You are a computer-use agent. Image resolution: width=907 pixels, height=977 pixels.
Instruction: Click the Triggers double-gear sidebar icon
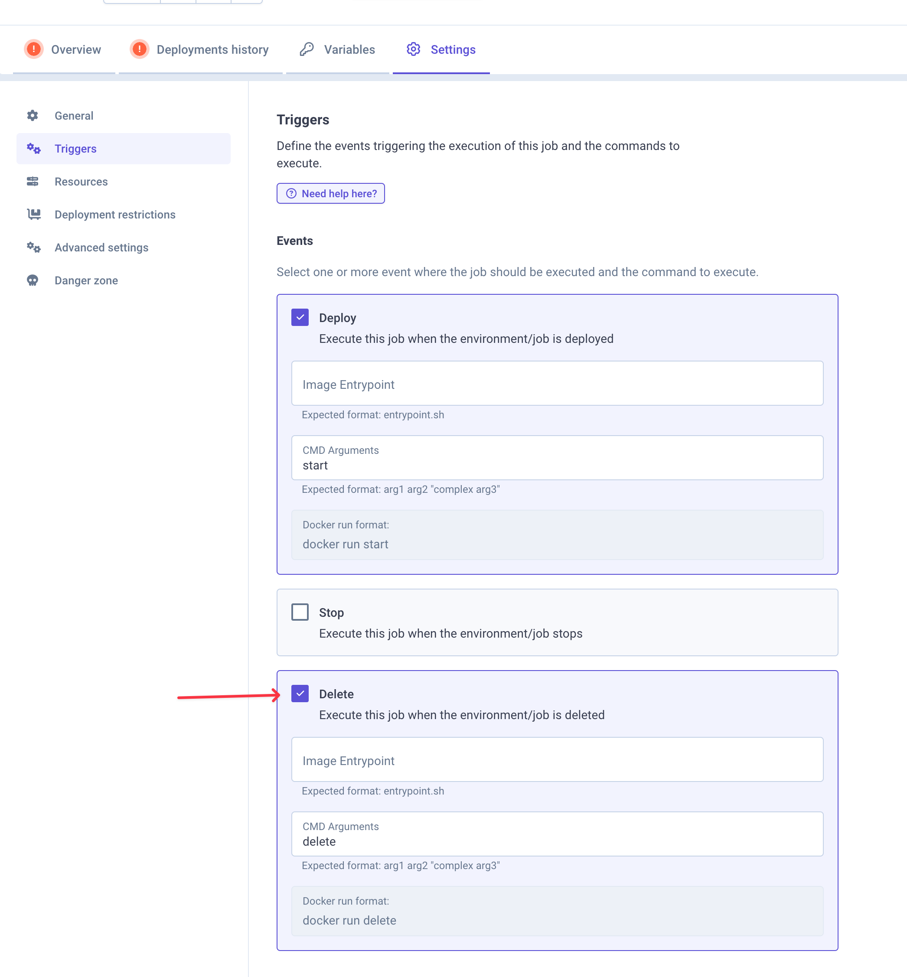(x=33, y=149)
